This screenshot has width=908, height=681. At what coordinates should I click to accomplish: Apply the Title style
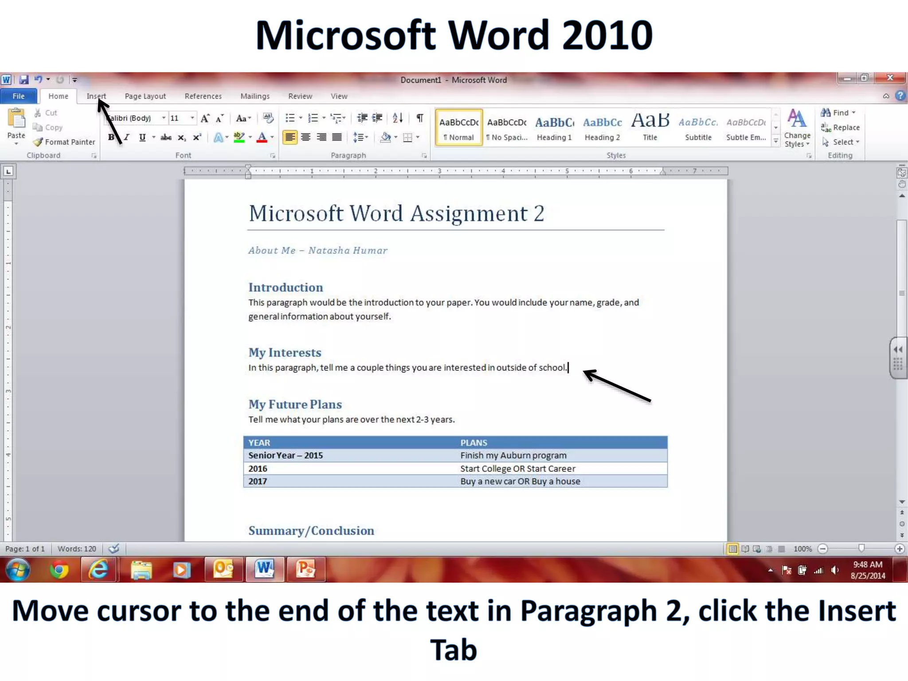(650, 128)
